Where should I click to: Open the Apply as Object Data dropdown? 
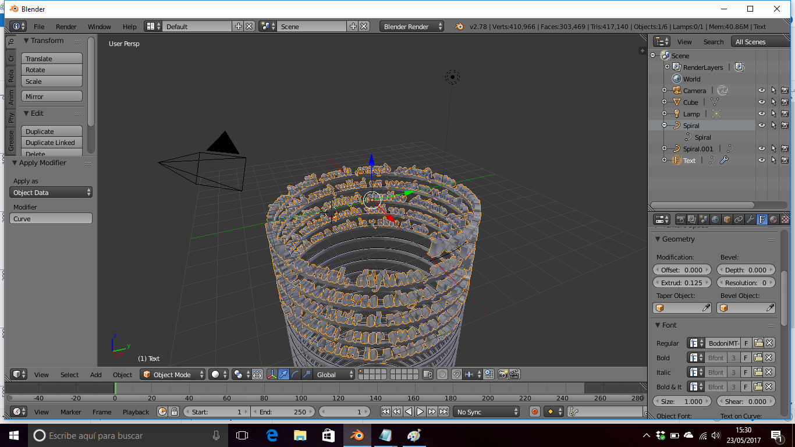point(51,192)
